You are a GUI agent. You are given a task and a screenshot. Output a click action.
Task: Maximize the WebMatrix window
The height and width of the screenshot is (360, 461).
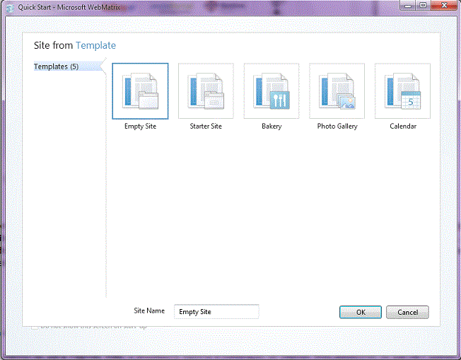coord(423,5)
